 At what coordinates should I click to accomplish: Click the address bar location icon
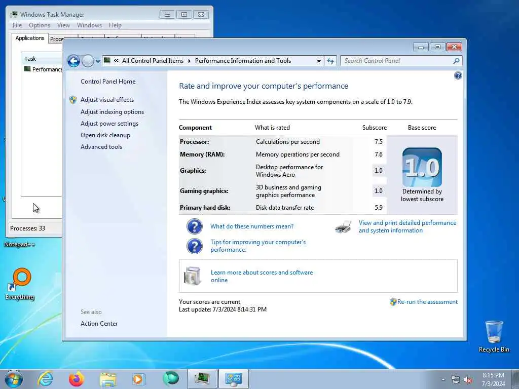(107, 60)
